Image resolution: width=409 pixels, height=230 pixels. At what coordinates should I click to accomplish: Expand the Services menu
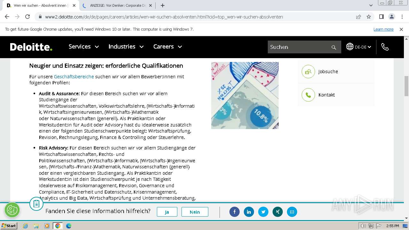84,47
